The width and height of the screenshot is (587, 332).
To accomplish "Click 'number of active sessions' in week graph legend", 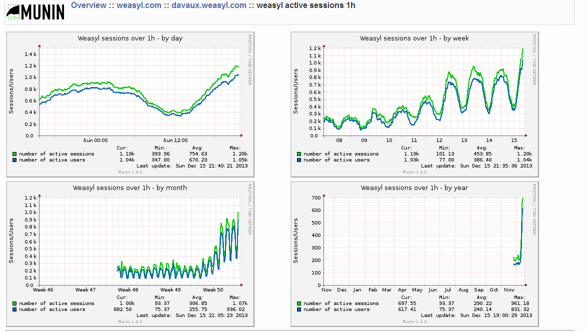I will 341,154.
